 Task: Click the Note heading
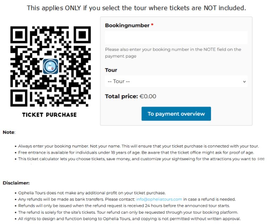9,132
